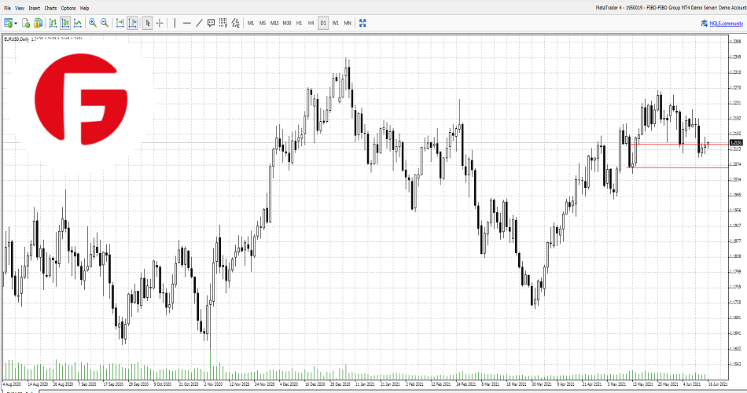The image size is (747, 393).
Task: Click the new chart icon
Action: 8,23
